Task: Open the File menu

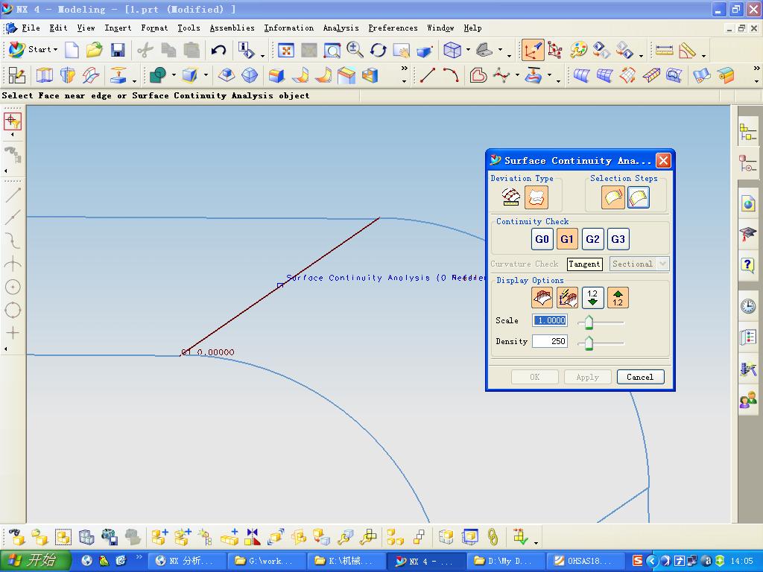Action: coord(31,28)
